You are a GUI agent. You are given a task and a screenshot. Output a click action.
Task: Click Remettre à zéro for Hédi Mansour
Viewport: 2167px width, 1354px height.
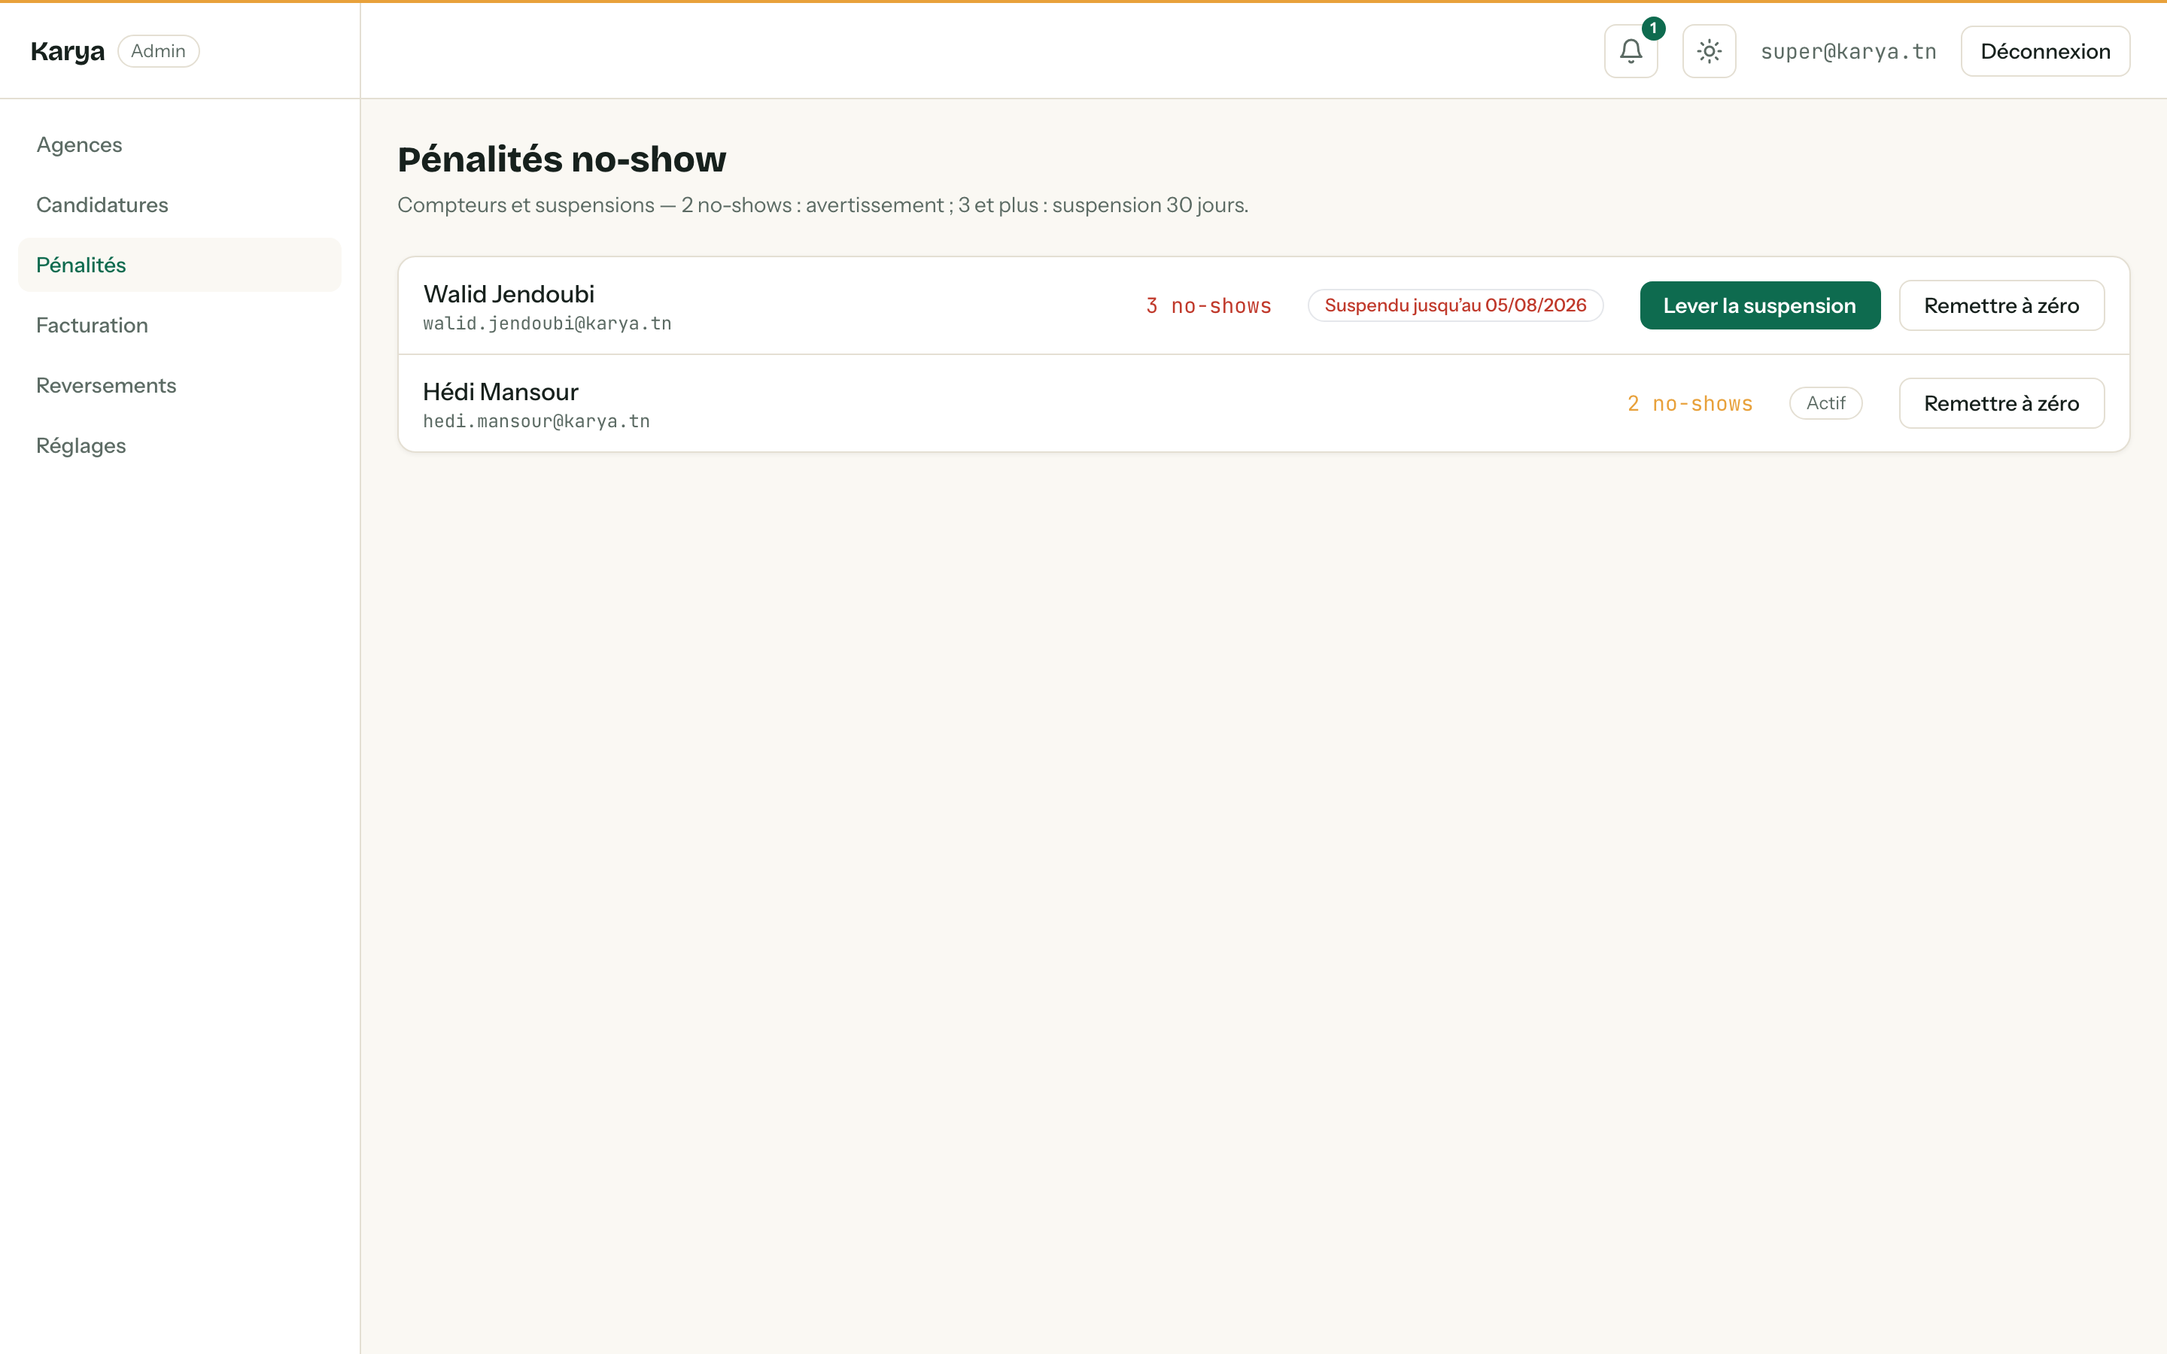click(x=2001, y=403)
